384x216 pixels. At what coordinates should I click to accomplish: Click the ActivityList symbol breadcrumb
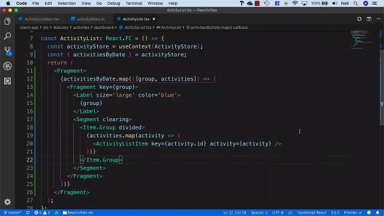[x=169, y=28]
